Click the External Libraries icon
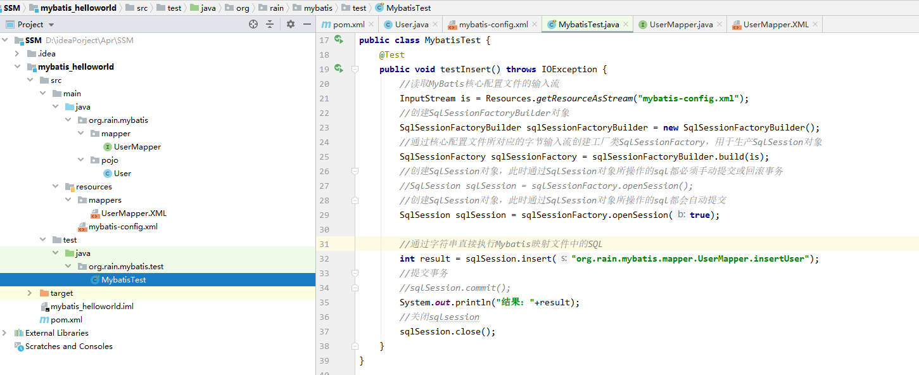Image resolution: width=919 pixels, height=375 pixels. pos(19,333)
